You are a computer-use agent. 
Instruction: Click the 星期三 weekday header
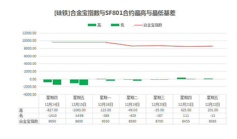159,98
